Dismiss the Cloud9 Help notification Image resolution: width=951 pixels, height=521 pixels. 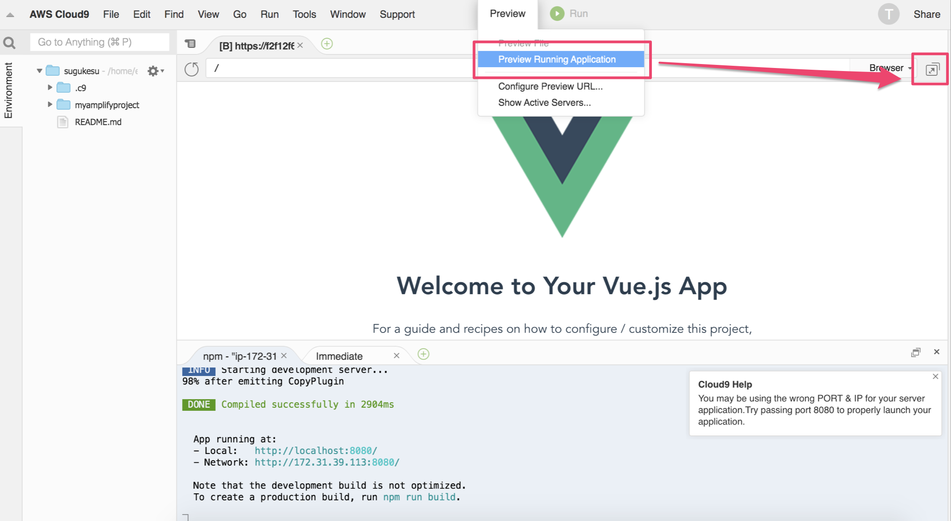935,377
